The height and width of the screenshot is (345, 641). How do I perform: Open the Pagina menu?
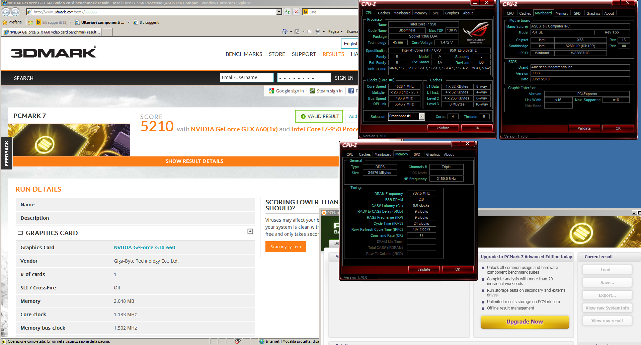(335, 31)
